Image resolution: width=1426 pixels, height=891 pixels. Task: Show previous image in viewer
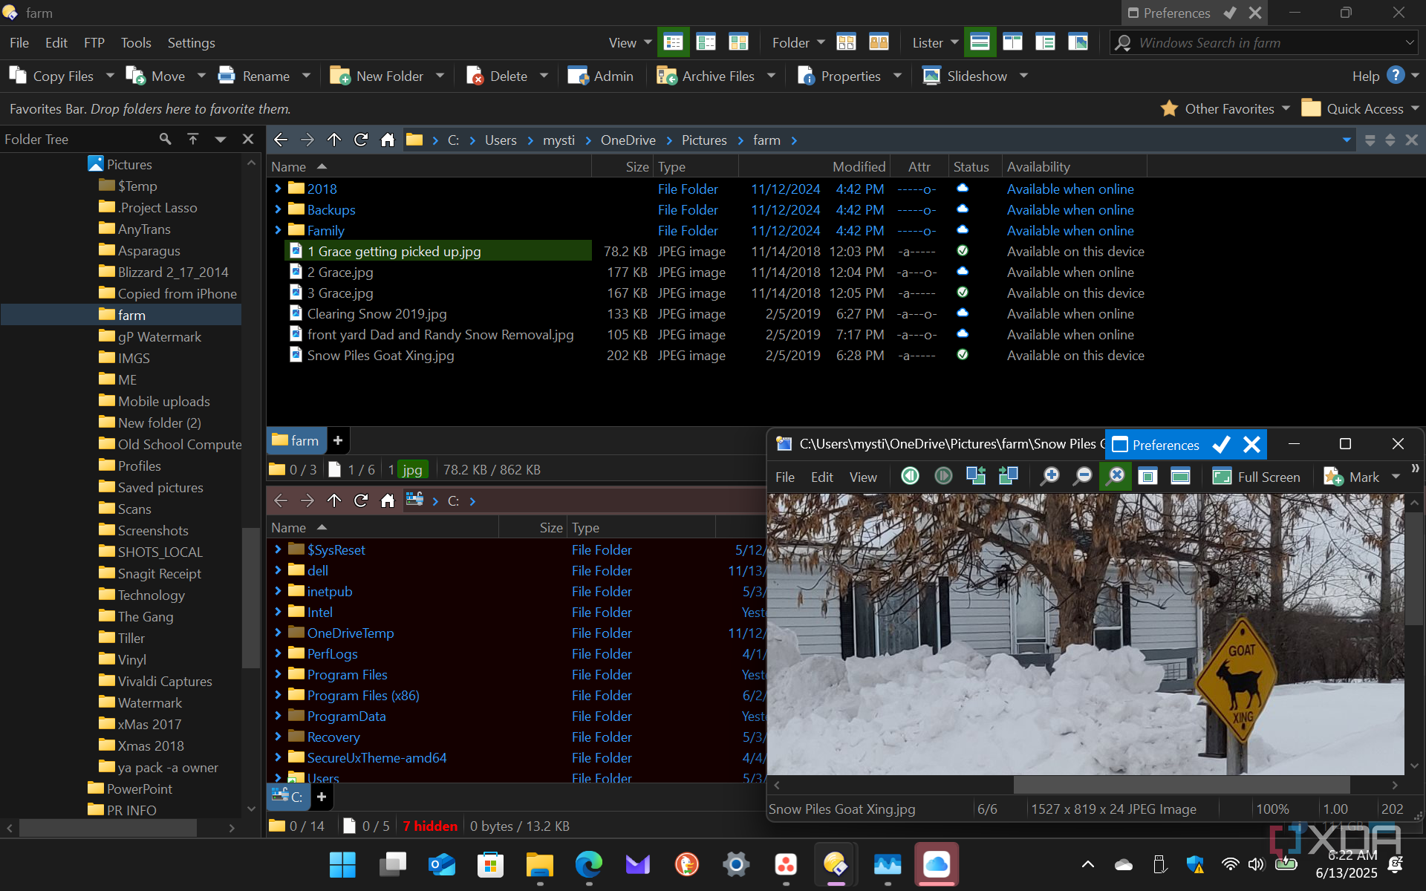[x=910, y=476]
